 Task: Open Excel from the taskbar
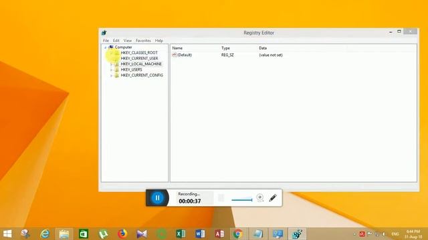[181, 234]
